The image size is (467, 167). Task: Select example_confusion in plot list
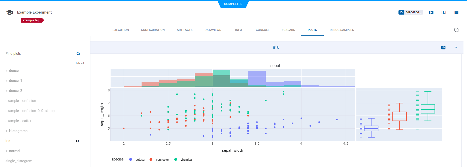click(21, 101)
